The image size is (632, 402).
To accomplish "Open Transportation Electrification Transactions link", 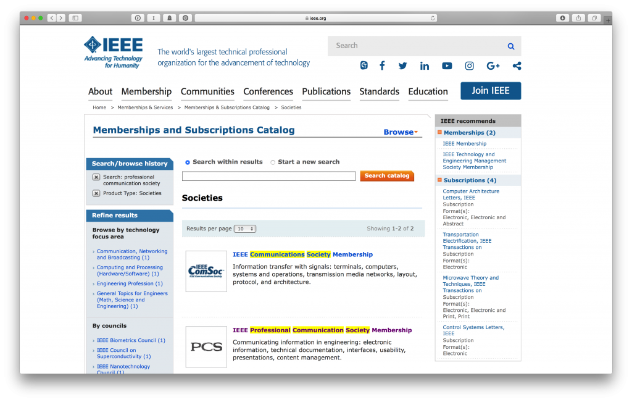I will pyautogui.click(x=467, y=241).
